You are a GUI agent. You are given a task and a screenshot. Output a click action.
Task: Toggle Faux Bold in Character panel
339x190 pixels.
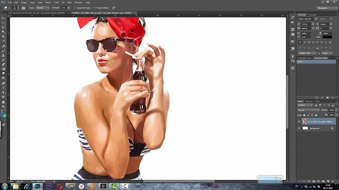tap(300, 42)
